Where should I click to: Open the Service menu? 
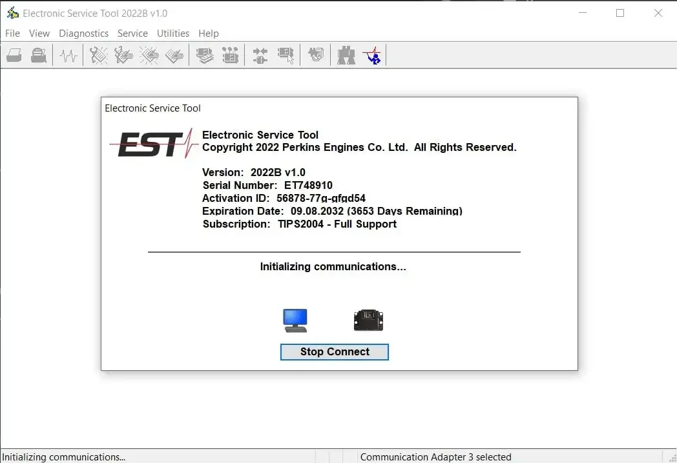[132, 33]
